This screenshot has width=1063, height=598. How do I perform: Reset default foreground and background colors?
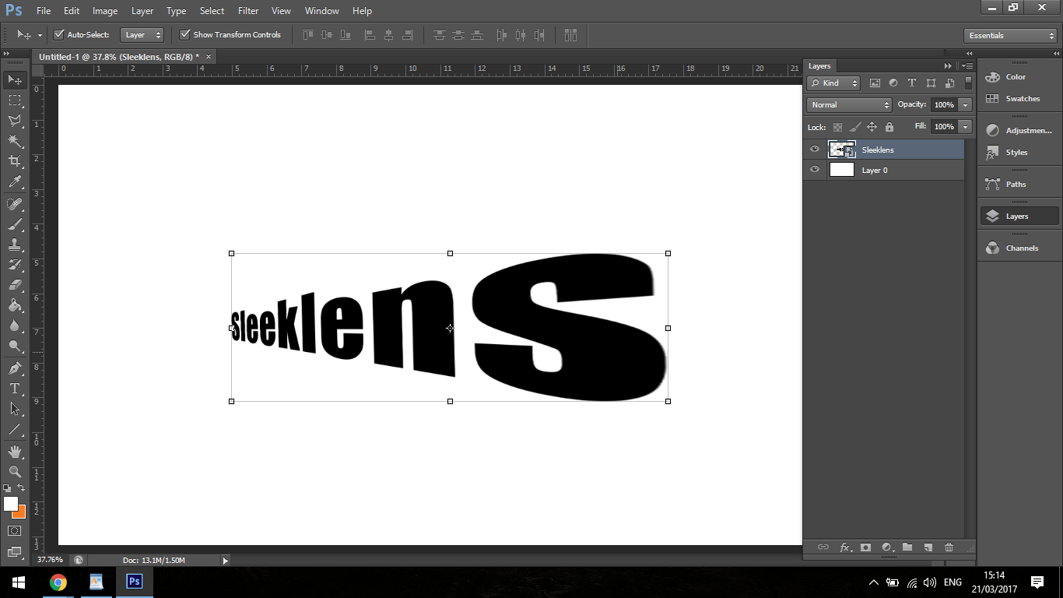pos(8,488)
